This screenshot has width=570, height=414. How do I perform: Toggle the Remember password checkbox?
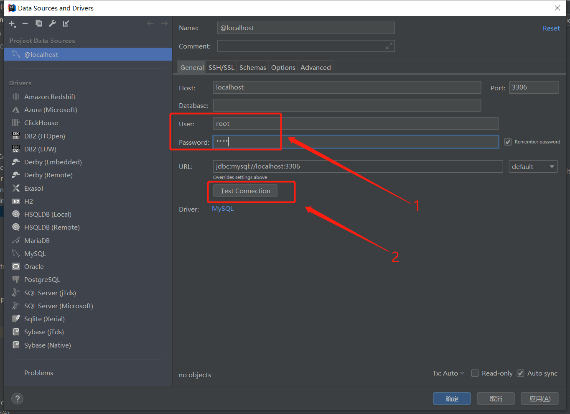[x=508, y=142]
